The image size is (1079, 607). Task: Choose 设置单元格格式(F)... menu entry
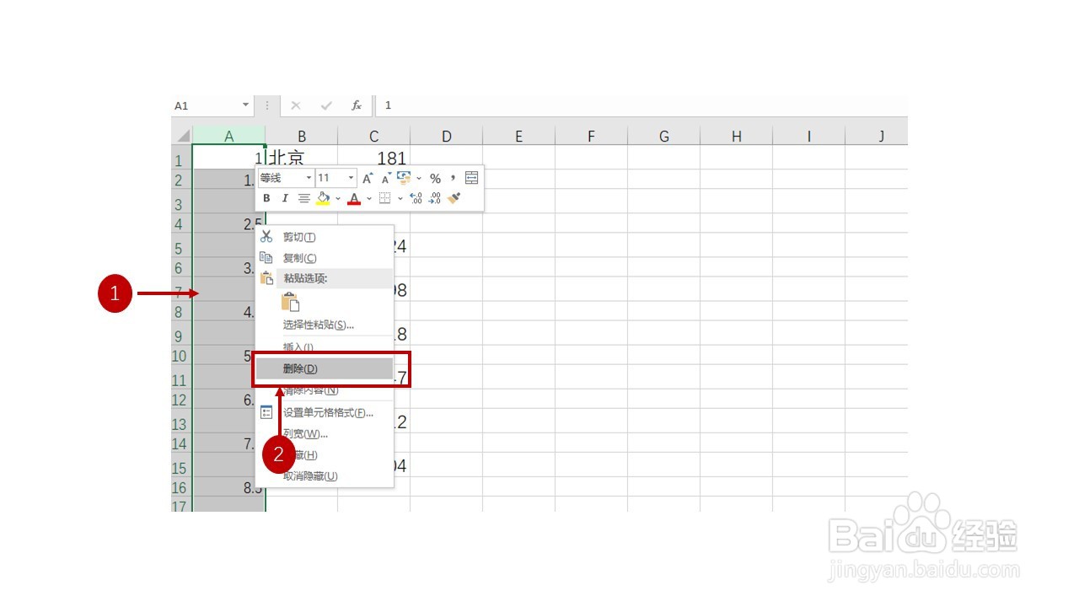pyautogui.click(x=325, y=413)
